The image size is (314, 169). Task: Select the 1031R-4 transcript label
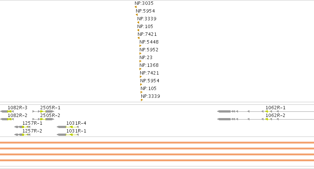tap(76, 123)
